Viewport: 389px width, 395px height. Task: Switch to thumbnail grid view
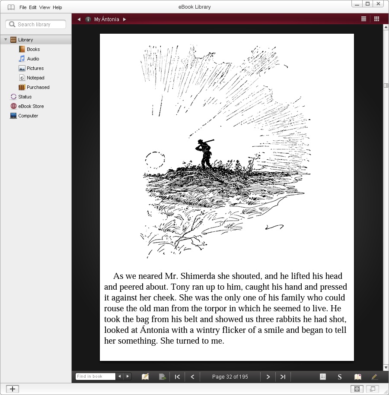coord(376,19)
